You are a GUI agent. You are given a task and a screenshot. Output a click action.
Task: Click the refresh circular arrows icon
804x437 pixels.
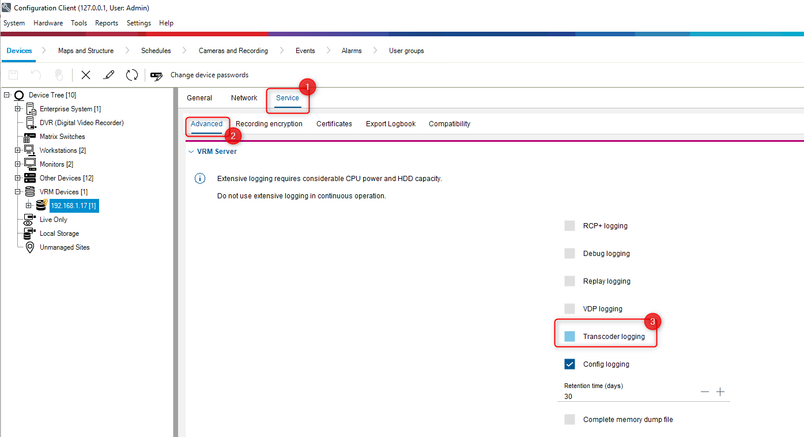(132, 75)
